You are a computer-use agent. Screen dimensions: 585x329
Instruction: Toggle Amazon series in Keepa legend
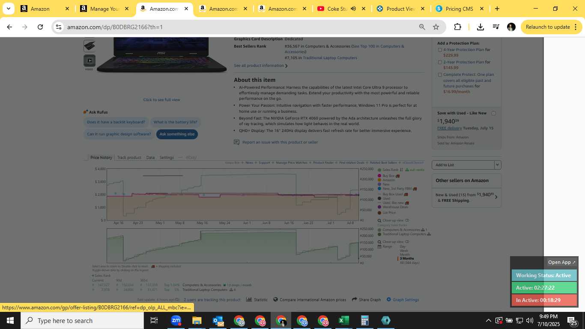pos(386,180)
